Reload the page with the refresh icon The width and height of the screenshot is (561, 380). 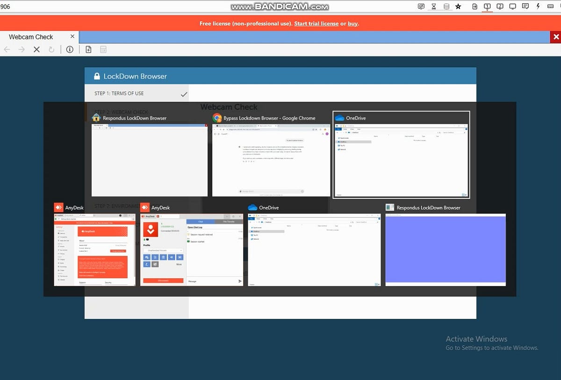pyautogui.click(x=51, y=49)
